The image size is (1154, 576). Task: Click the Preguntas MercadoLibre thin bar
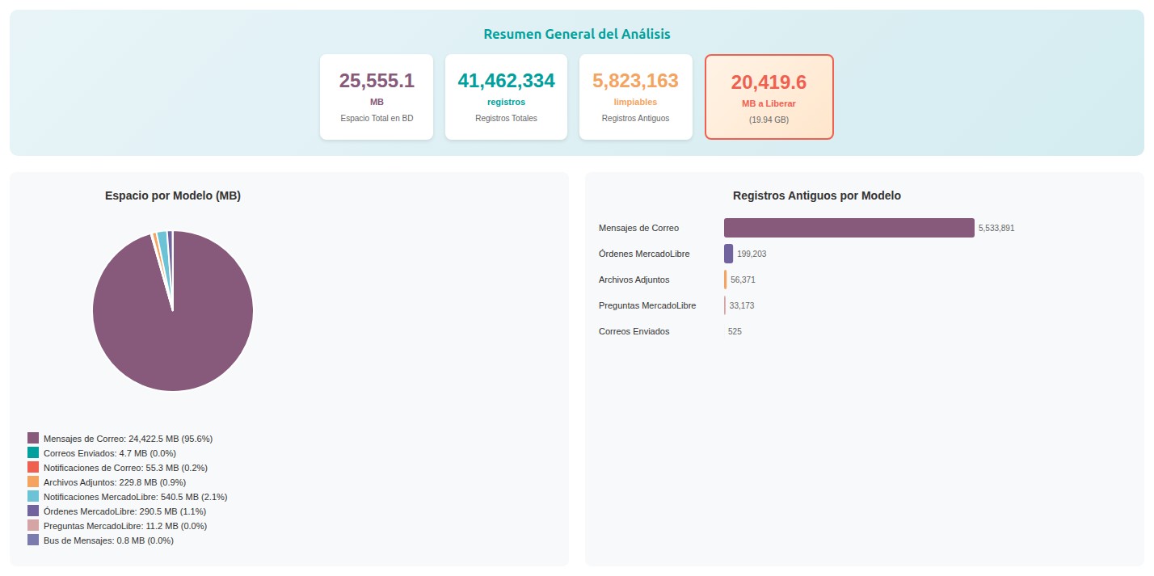coord(725,305)
